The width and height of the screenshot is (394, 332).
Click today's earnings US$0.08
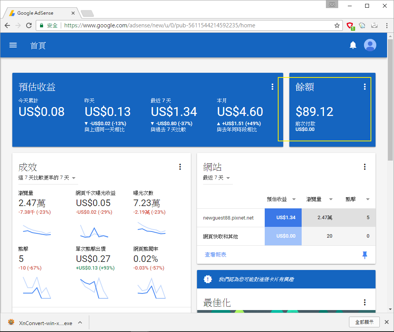tap(42, 111)
